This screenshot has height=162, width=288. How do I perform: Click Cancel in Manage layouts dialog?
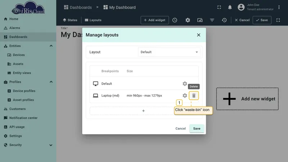pyautogui.click(x=180, y=129)
